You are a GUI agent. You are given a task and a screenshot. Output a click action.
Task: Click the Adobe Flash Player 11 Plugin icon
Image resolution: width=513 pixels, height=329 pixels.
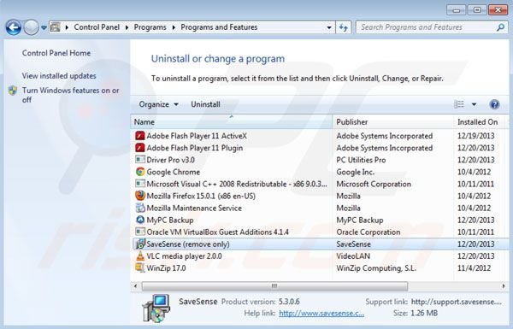(140, 148)
